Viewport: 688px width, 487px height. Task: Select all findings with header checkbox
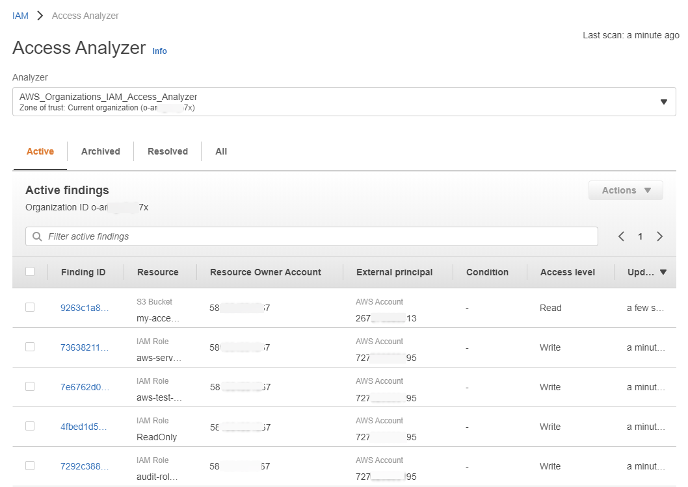pyautogui.click(x=30, y=271)
